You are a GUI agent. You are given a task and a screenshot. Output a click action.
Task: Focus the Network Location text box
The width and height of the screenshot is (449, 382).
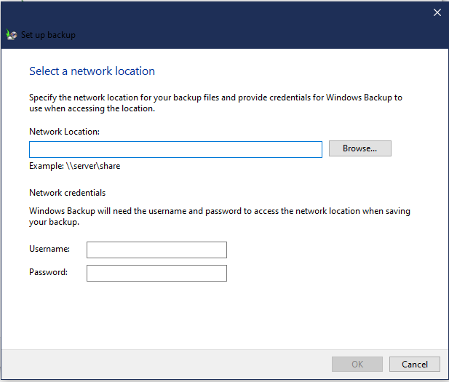(x=175, y=149)
